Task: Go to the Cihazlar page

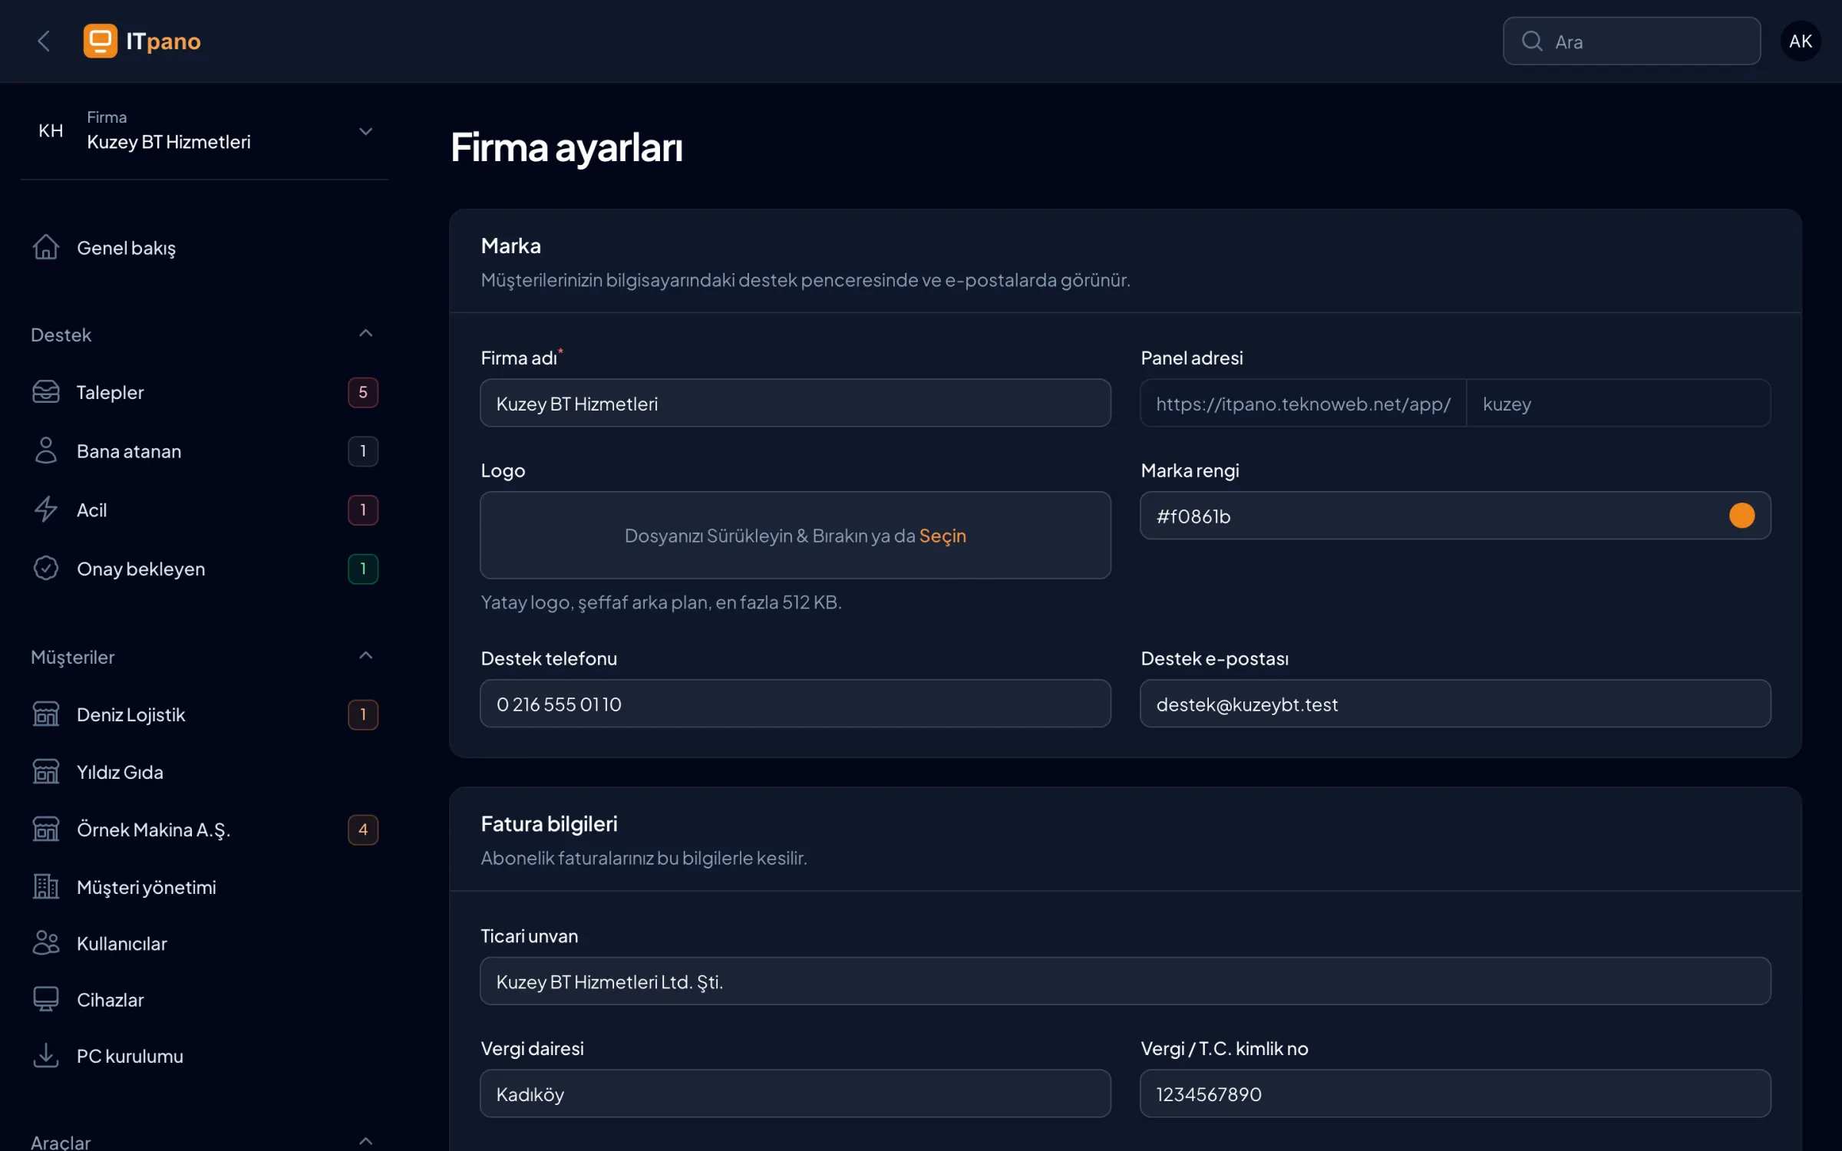Action: (204, 999)
